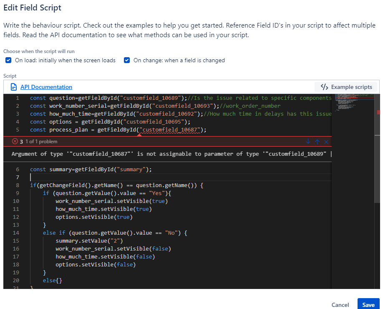Toggle the On change checkbox
Image resolution: width=383 pixels, height=309 pixels.
point(127,60)
